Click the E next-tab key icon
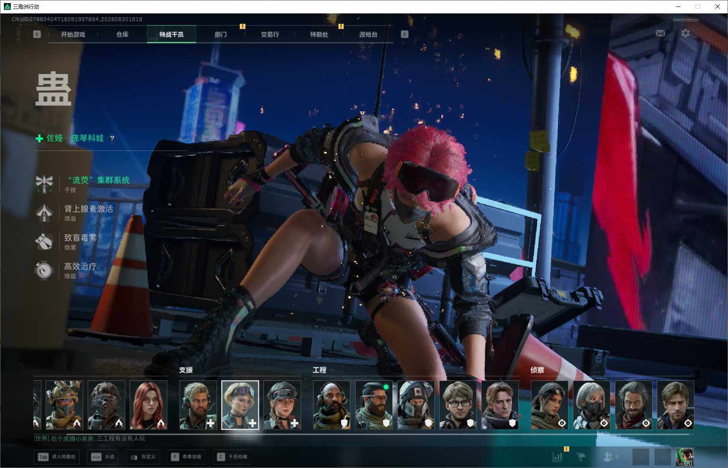This screenshot has height=468, width=728. (404, 34)
